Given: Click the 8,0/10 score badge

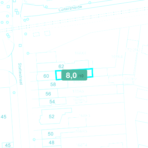Looking at the screenshot, I should click(74, 75).
